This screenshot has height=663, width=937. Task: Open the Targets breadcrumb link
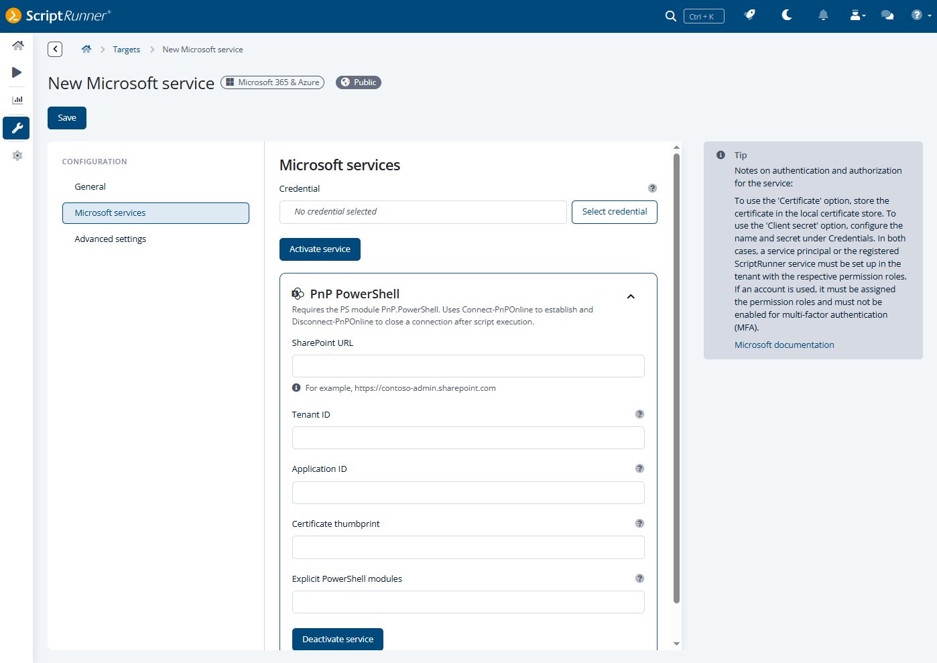coord(126,50)
